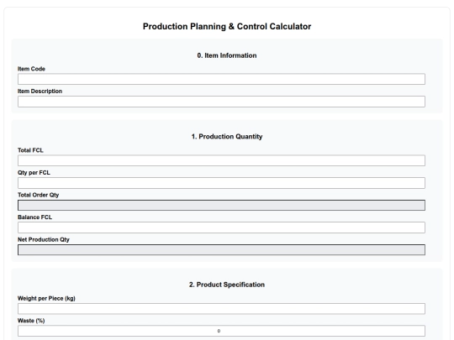Click the read-only Net Production Qty box
This screenshot has width=454, height=340.
pos(221,250)
